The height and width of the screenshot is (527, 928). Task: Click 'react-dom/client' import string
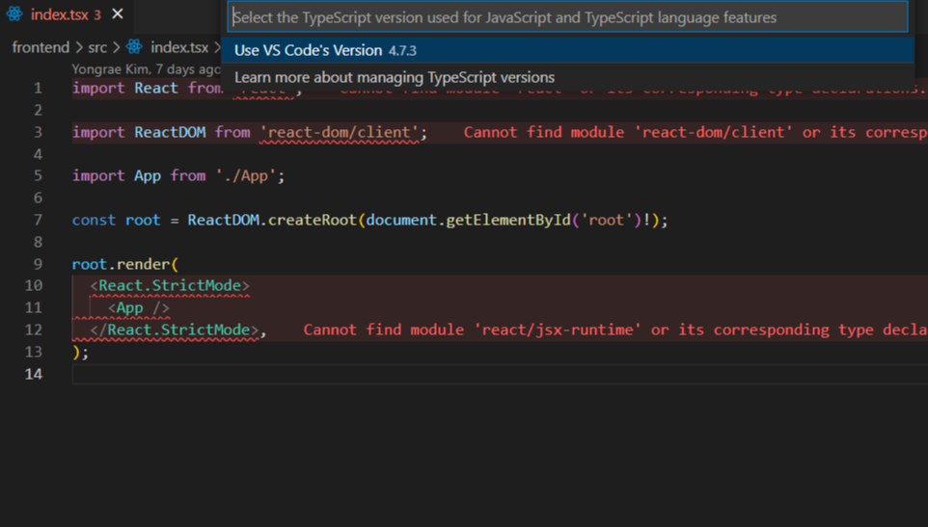340,132
